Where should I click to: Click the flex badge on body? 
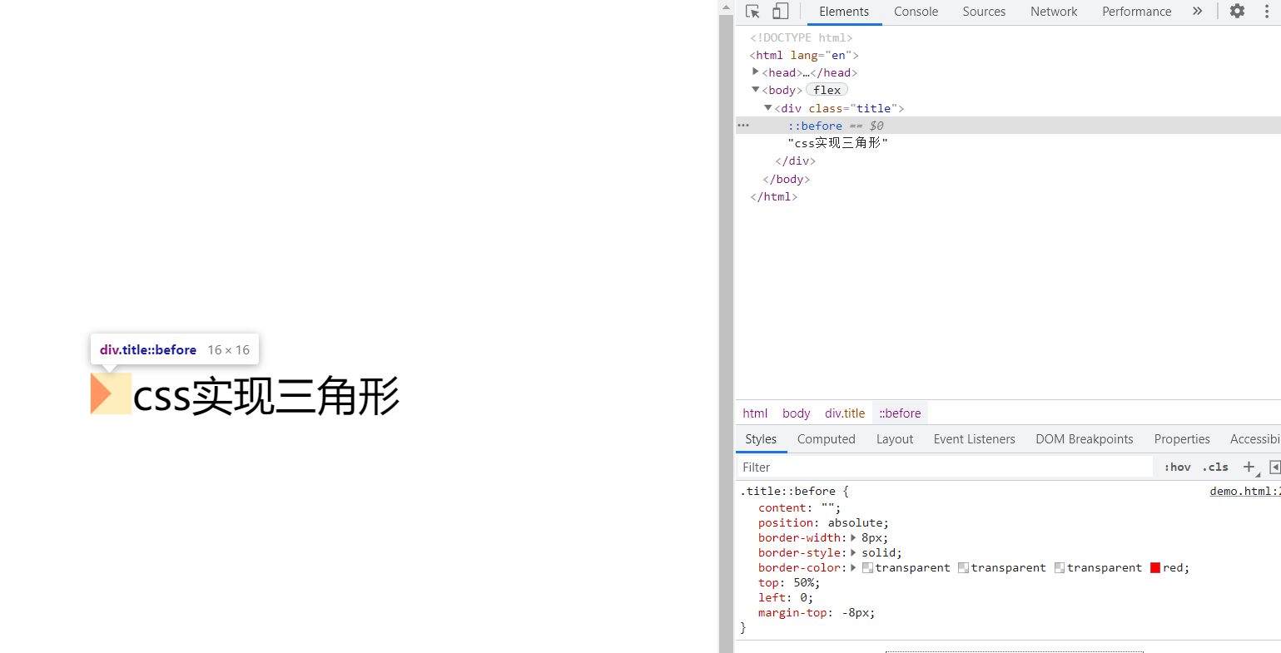tap(827, 90)
